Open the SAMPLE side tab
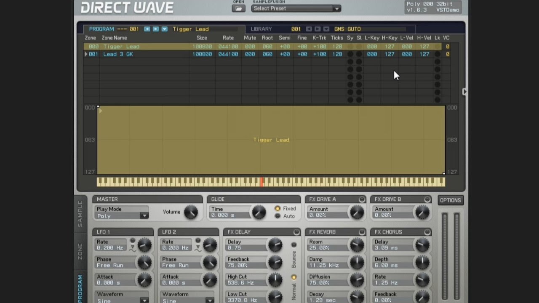 click(x=80, y=213)
